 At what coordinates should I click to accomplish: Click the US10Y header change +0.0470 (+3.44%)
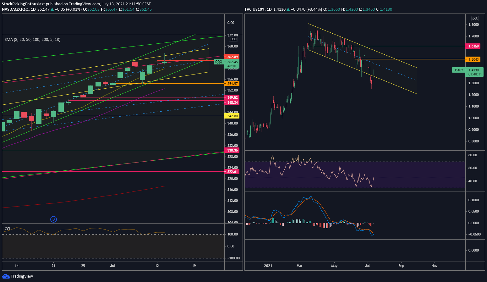point(306,9)
